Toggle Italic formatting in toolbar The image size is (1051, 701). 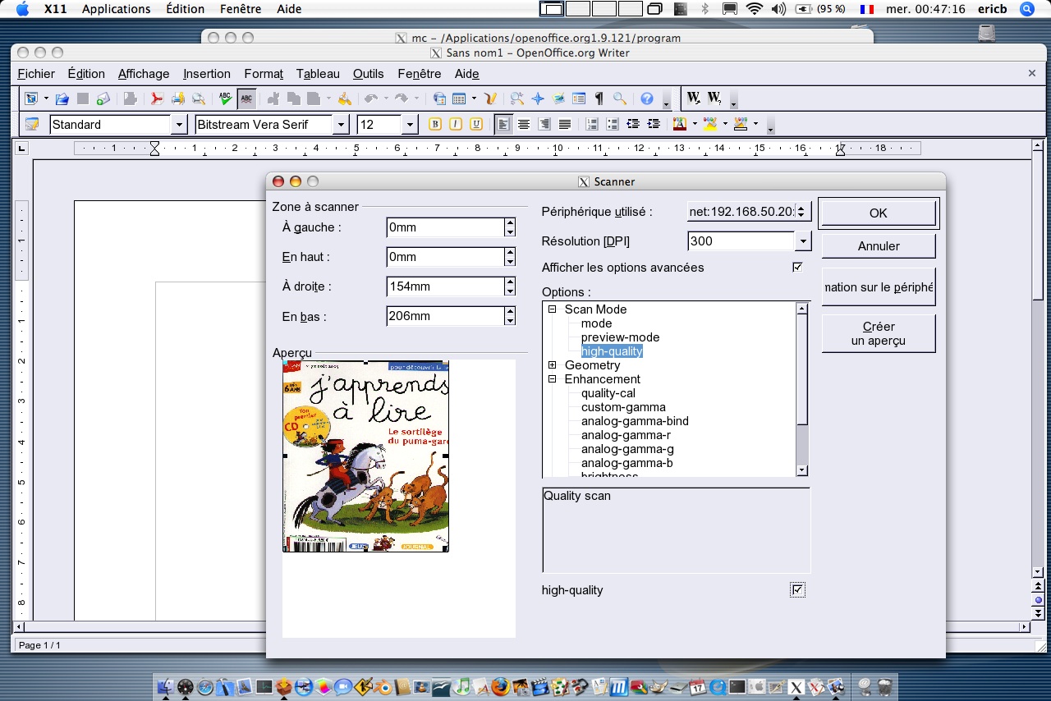tap(455, 125)
